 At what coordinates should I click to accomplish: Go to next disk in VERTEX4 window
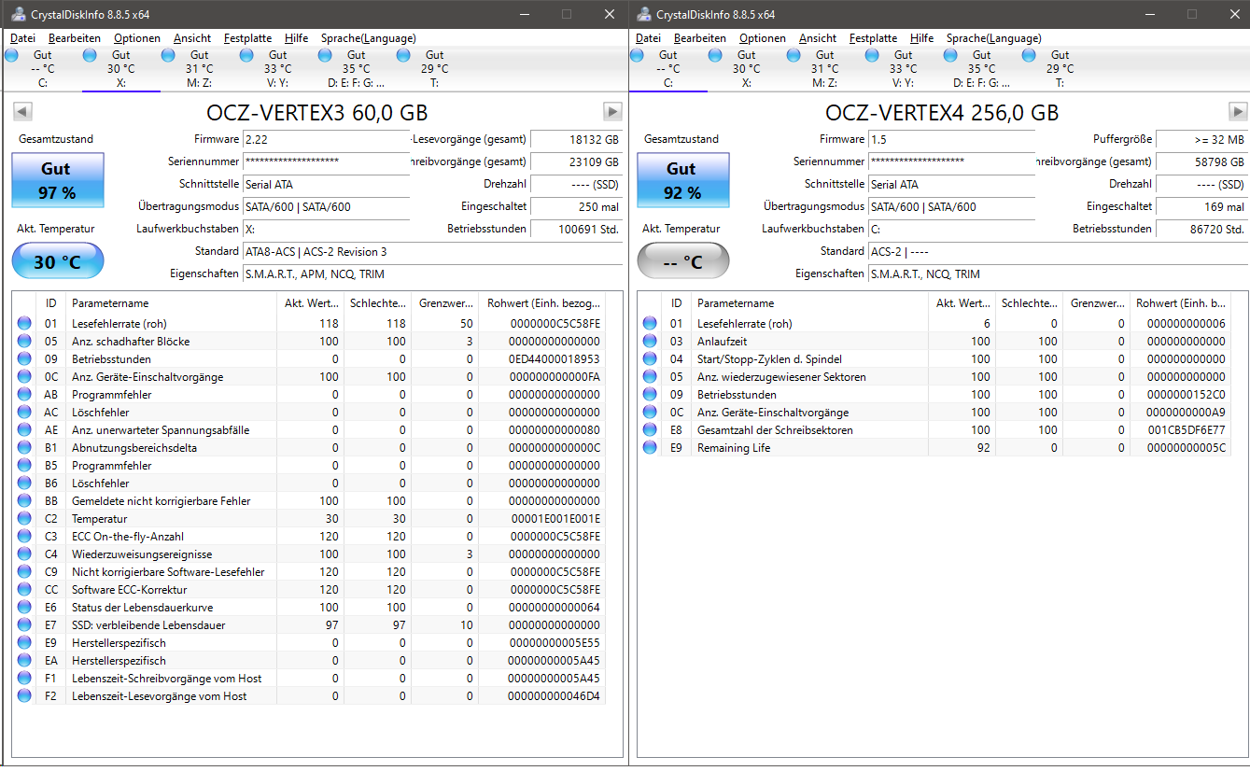pos(1238,112)
